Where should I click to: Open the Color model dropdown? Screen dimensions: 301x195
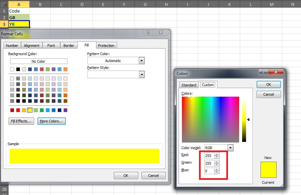pyautogui.click(x=230, y=148)
